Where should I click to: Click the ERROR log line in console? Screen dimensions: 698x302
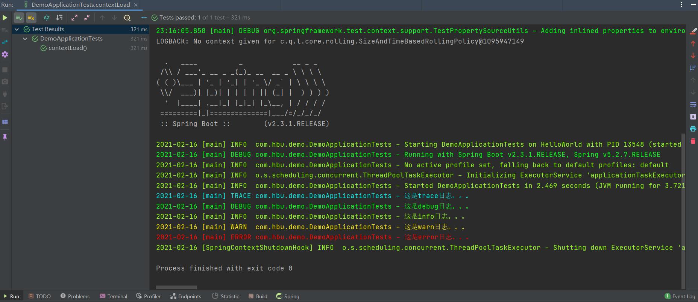313,237
